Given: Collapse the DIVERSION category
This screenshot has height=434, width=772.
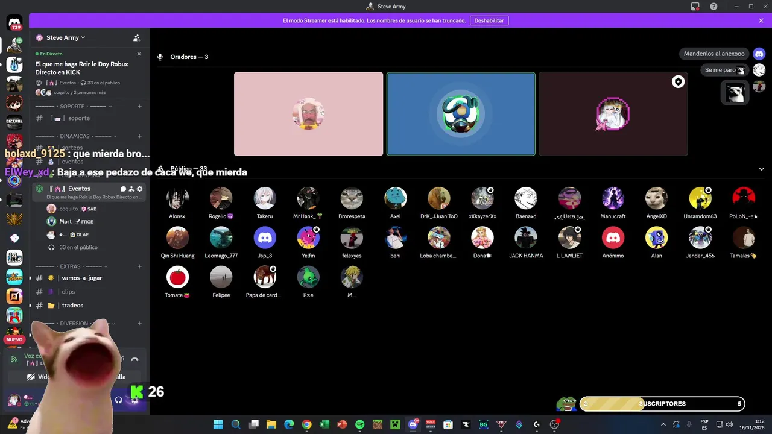Looking at the screenshot, I should (74, 324).
